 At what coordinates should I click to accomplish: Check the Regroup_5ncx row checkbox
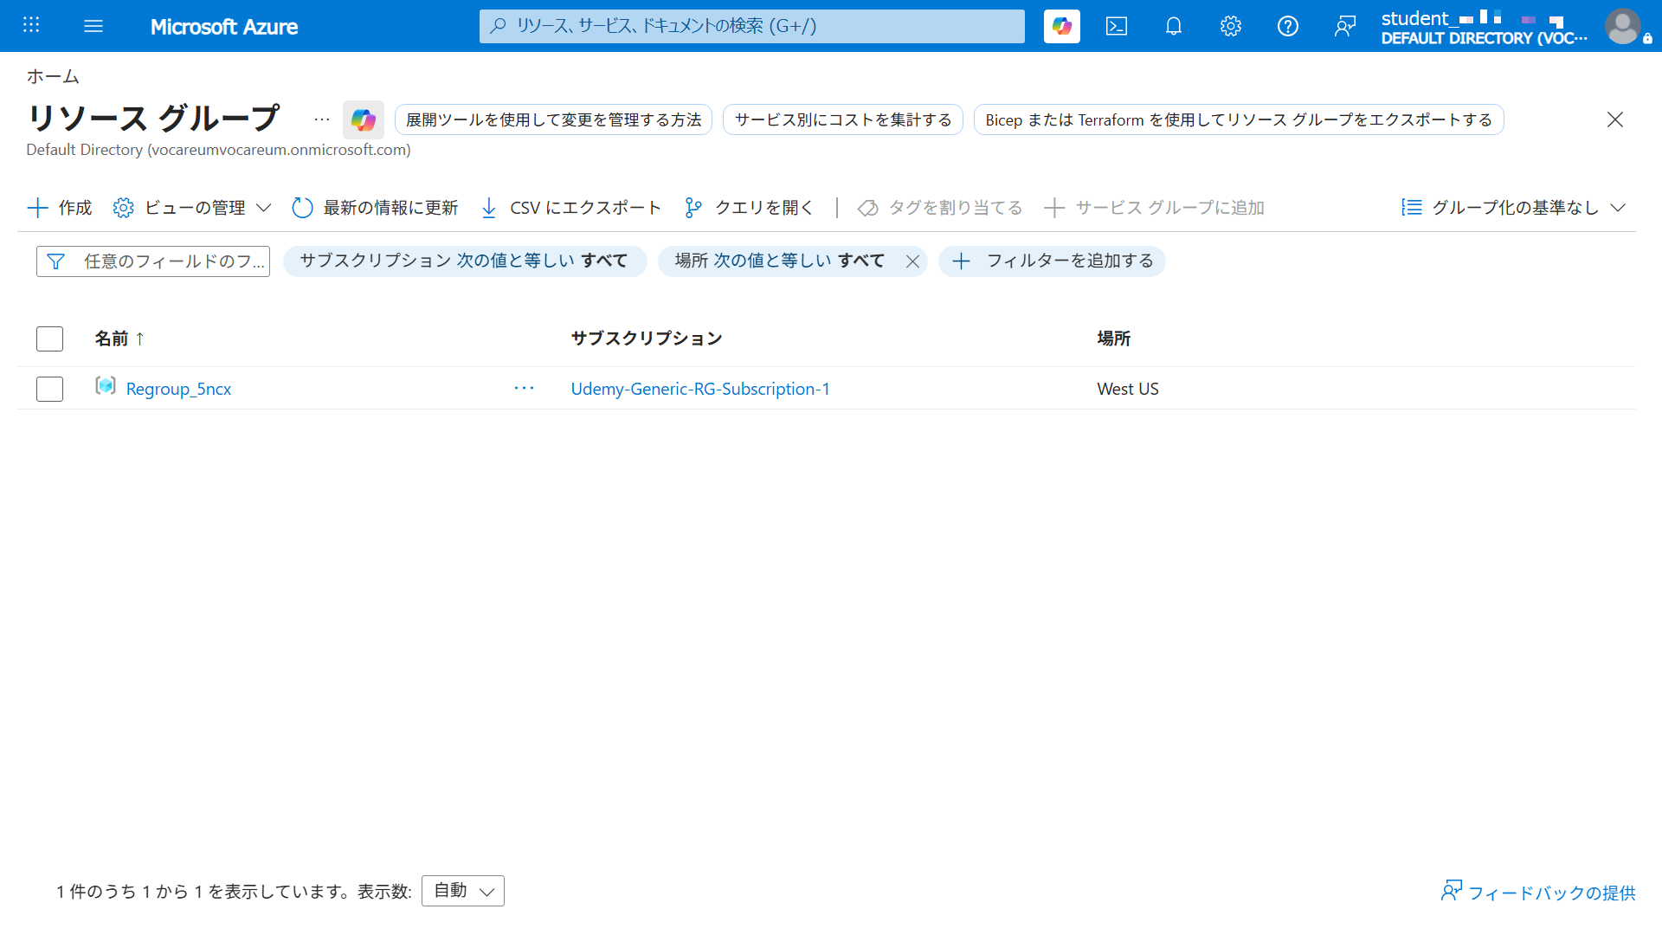pyautogui.click(x=50, y=389)
